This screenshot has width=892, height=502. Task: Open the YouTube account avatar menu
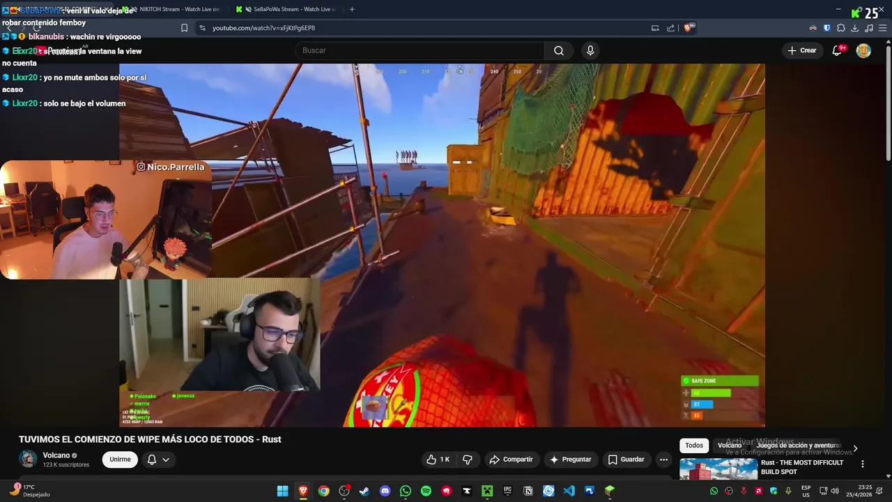click(x=863, y=50)
